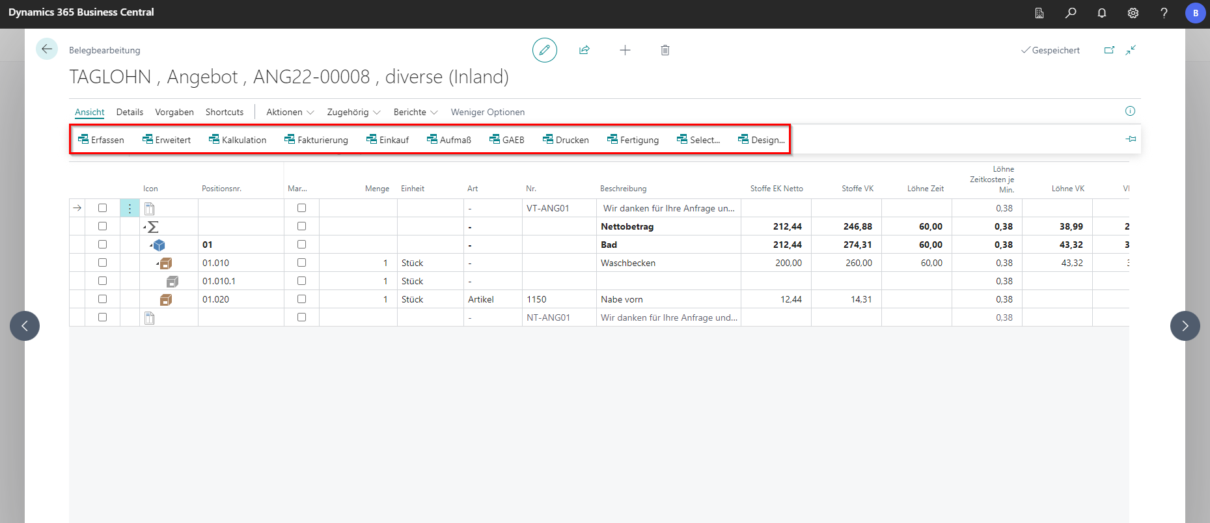Open page in new window icon

[1109, 50]
